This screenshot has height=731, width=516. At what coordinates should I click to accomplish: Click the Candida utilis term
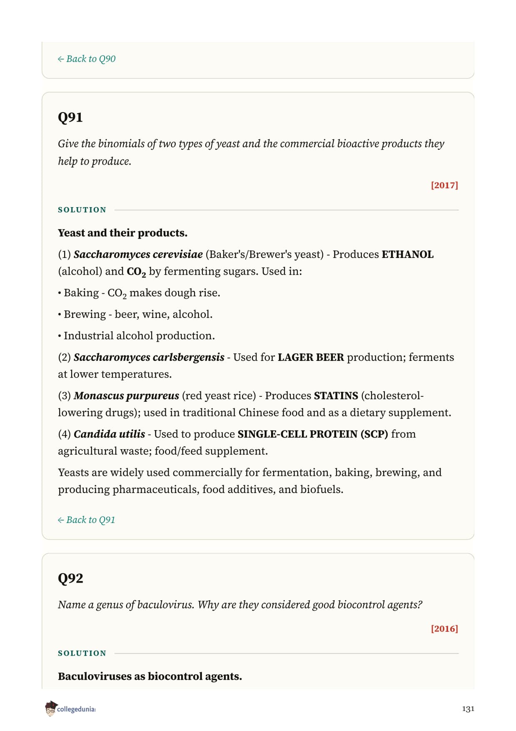[x=110, y=434]
